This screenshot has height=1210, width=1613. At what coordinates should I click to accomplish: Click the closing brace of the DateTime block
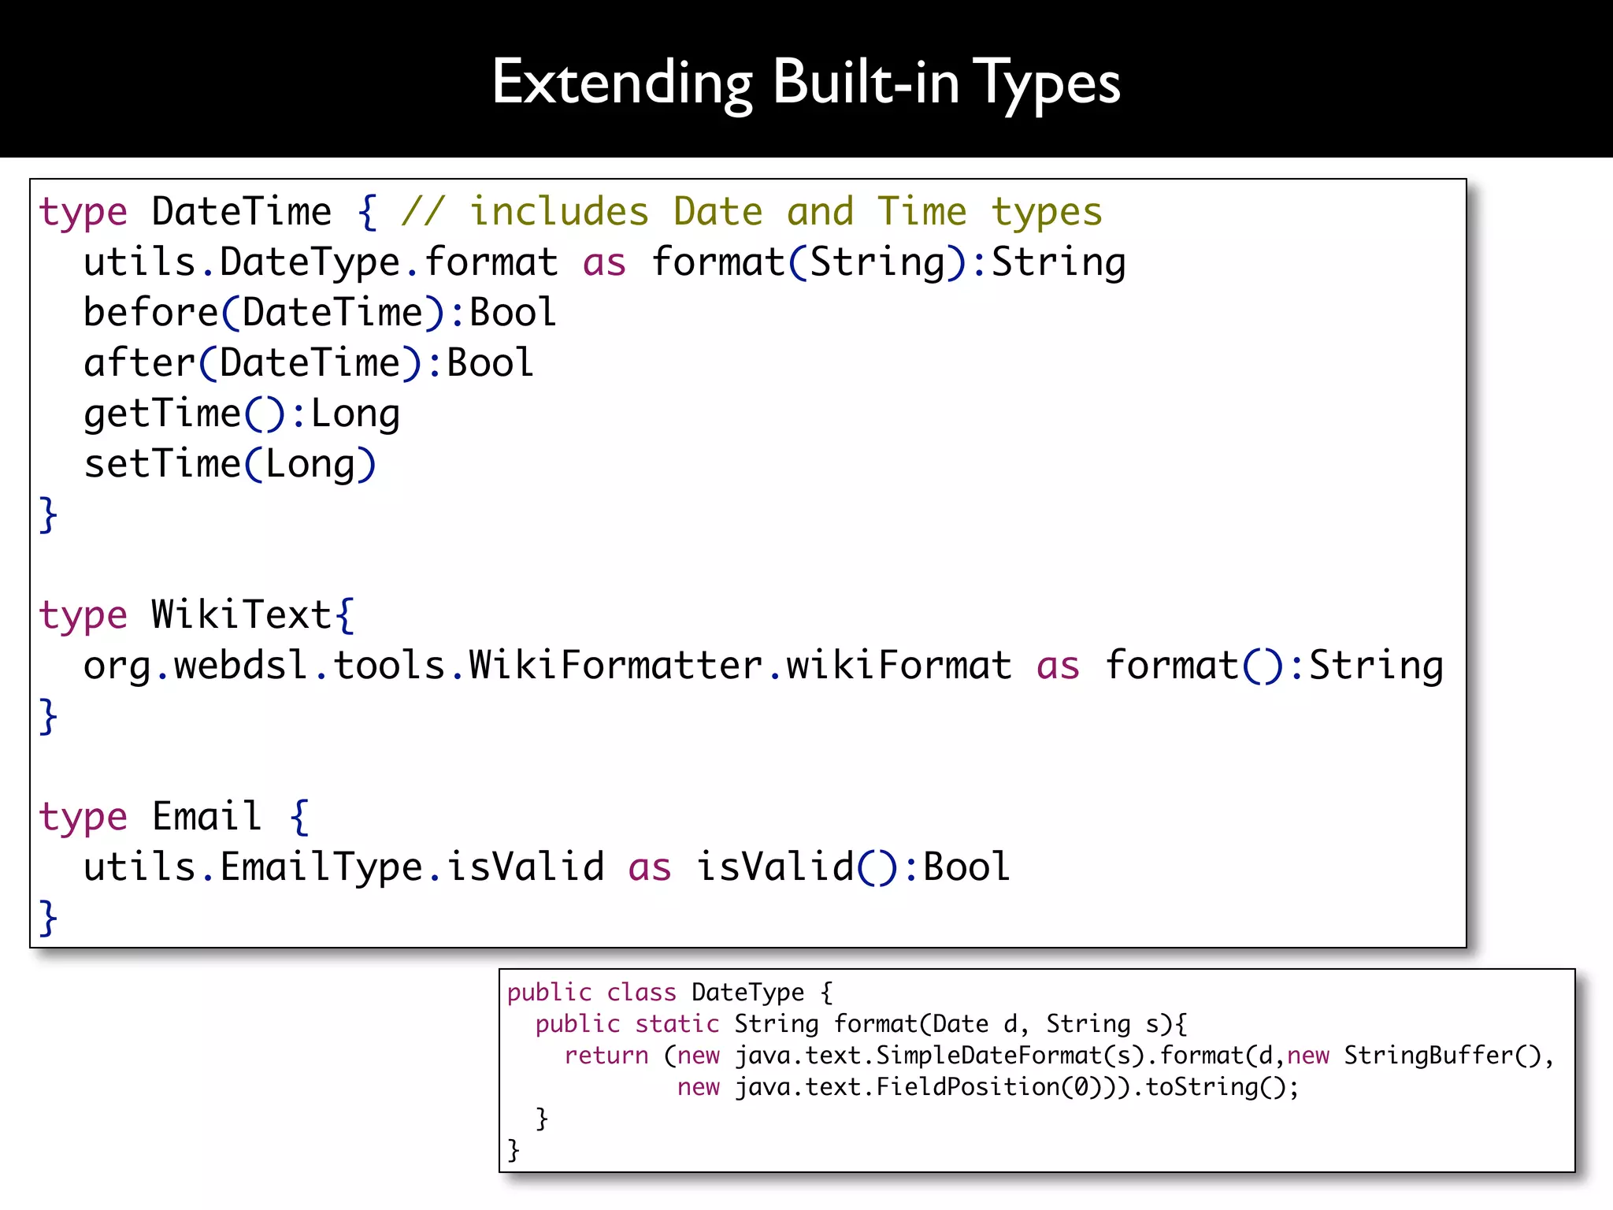[49, 515]
